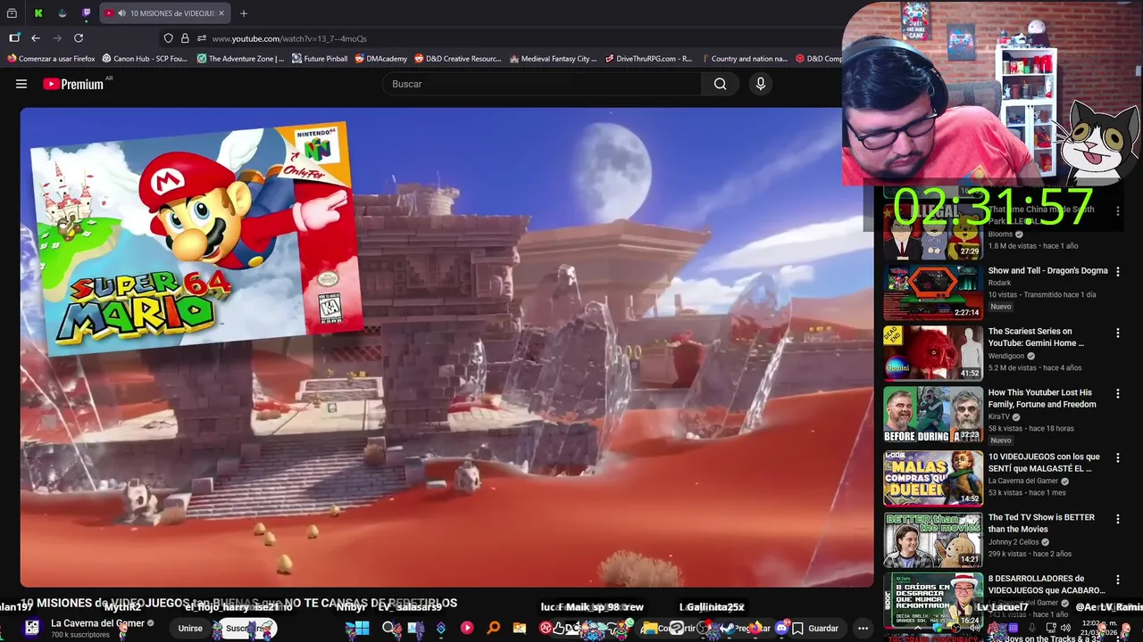Open title 8 DESARROLLADORES de VIDEOJUEGOS
Screen dimensions: 1143x642
pyautogui.click(x=1047, y=584)
